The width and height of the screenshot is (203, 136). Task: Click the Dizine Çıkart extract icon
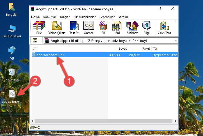pyautogui.click(x=57, y=28)
